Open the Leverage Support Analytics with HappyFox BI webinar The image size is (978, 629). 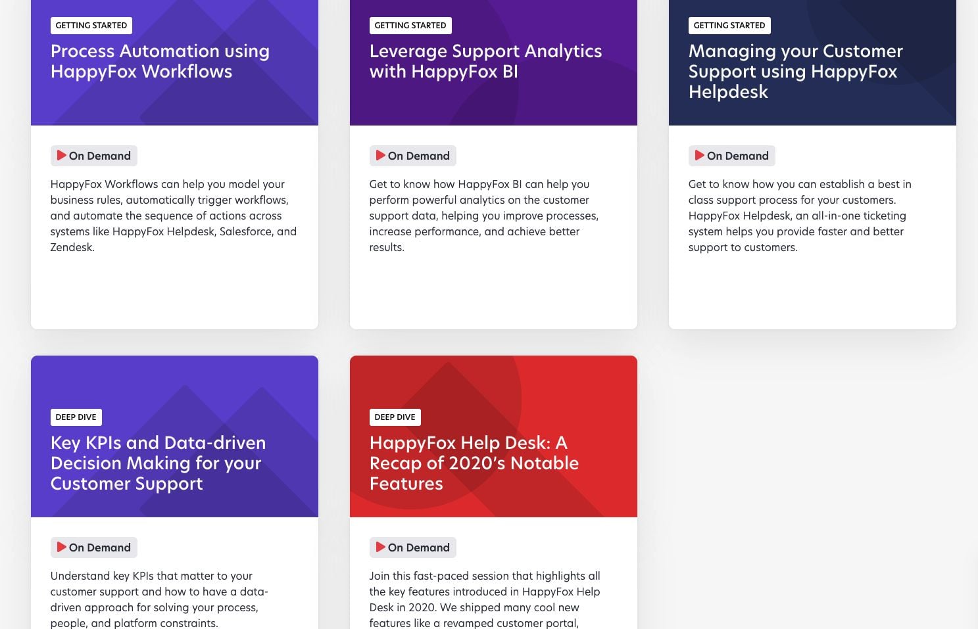click(485, 61)
